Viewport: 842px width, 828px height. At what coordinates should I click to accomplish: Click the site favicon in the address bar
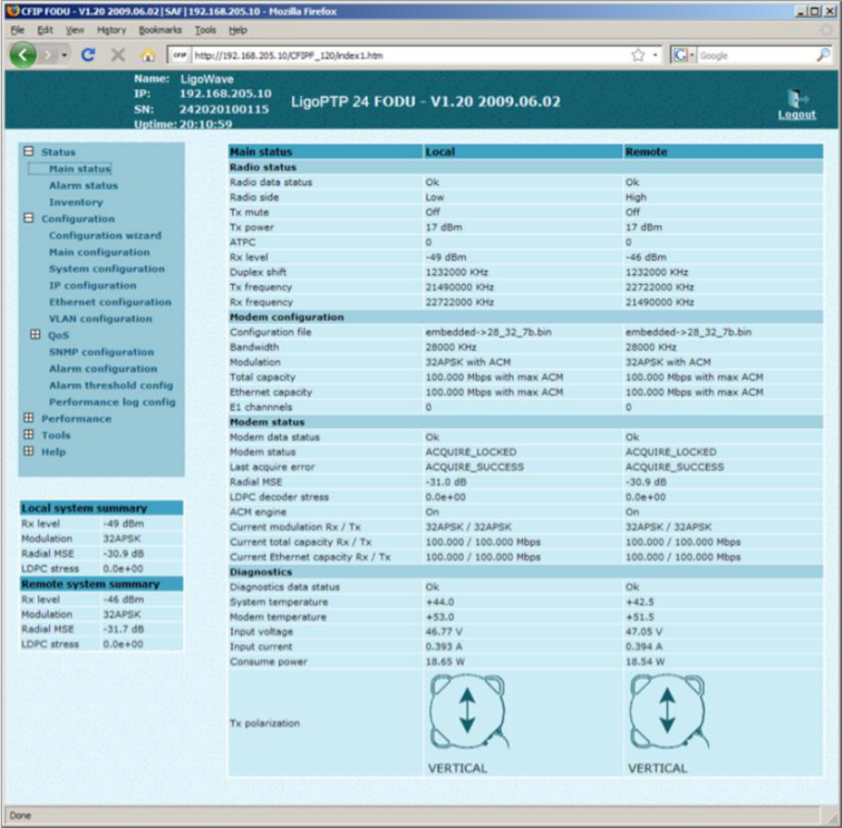point(180,56)
